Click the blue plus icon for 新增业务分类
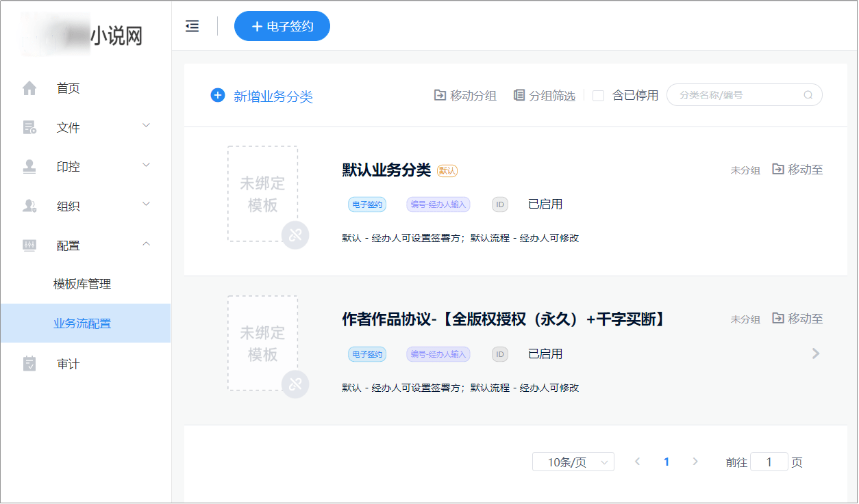Screen dimensions: 859x504 (218, 96)
